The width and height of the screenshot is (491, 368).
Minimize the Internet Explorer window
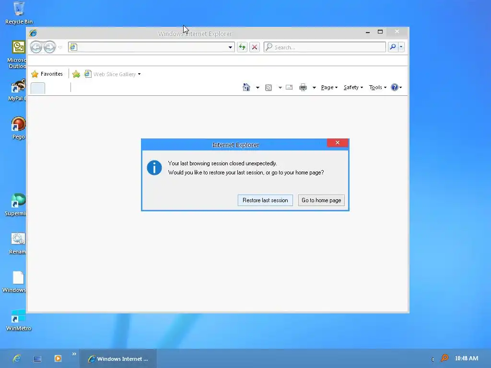368,32
